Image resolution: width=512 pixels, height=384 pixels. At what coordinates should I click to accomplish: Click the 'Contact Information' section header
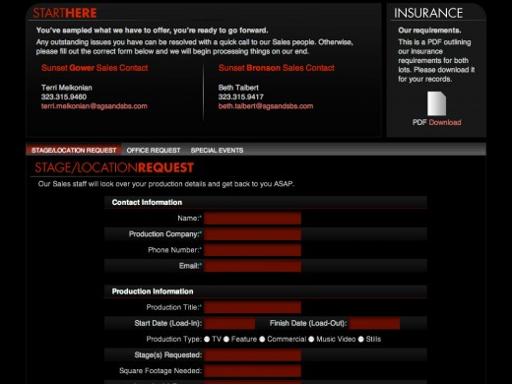(147, 202)
